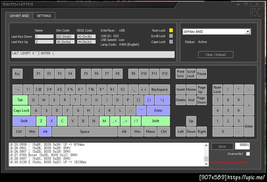Click the green right Shift key tile
This screenshot has width=267, height=182.
point(155,121)
